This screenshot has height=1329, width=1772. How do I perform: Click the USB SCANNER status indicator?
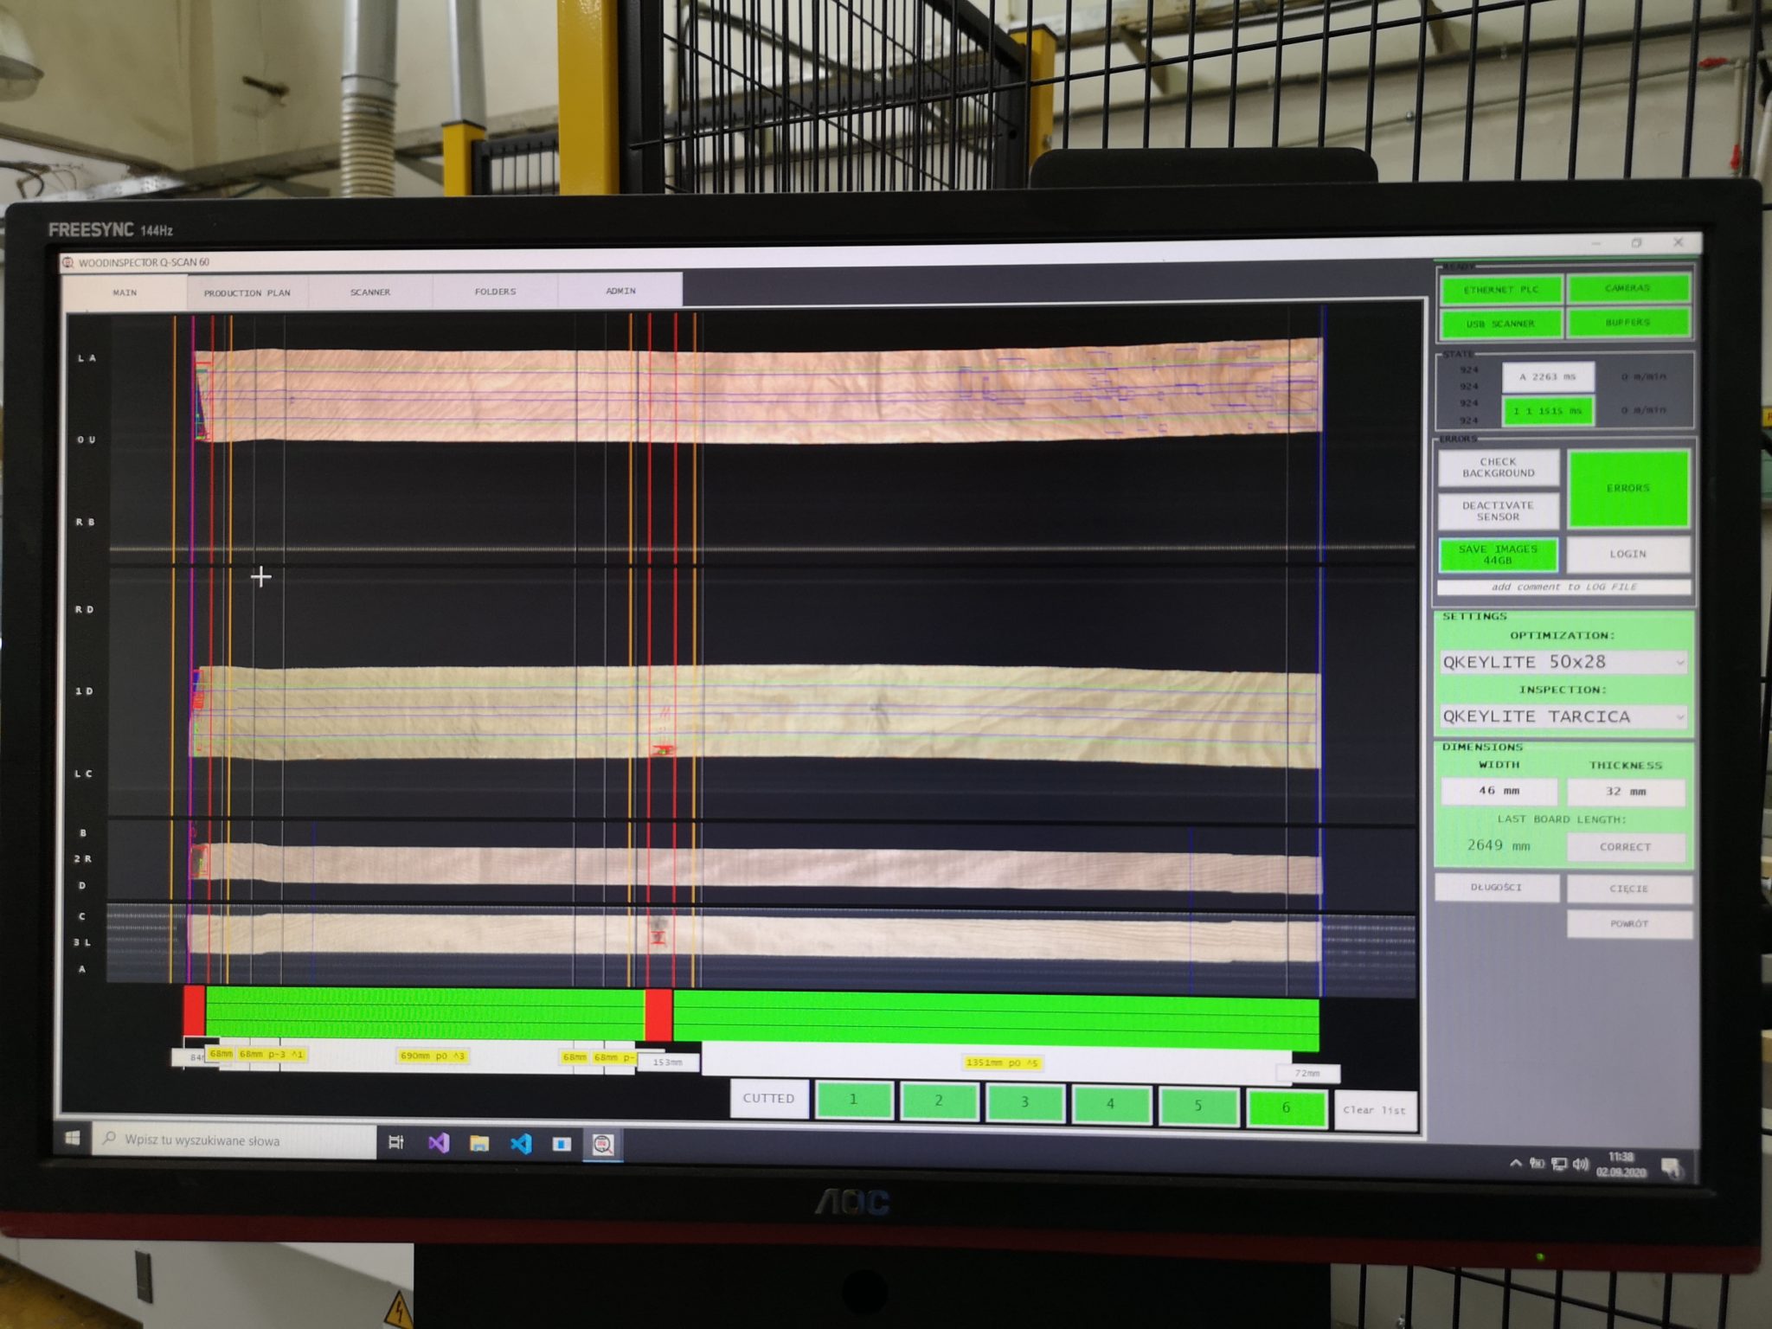[x=1501, y=324]
